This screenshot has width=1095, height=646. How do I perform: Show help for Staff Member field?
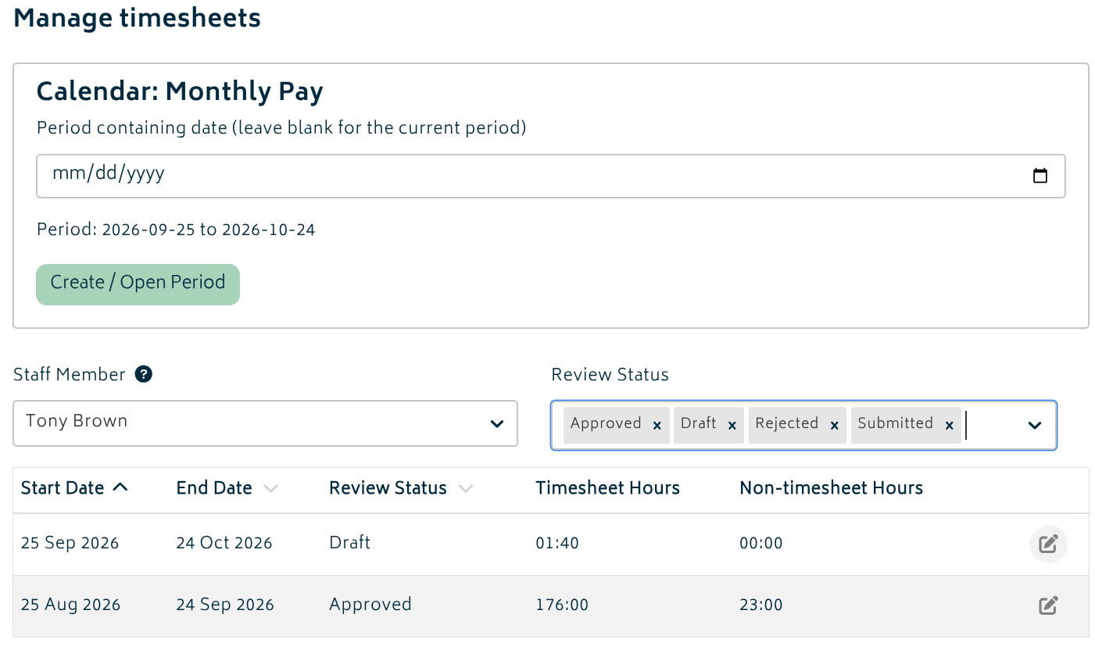pyautogui.click(x=143, y=374)
